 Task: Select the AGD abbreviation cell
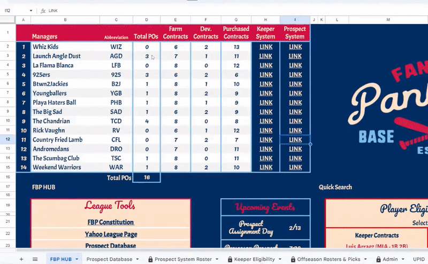pos(116,56)
